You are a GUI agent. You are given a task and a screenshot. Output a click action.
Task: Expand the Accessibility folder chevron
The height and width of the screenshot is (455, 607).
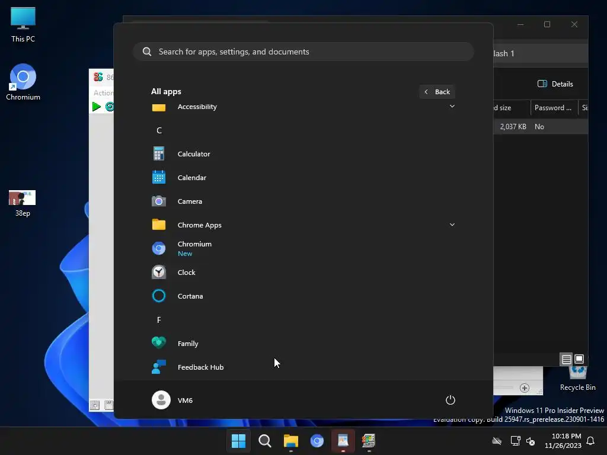tap(452, 106)
